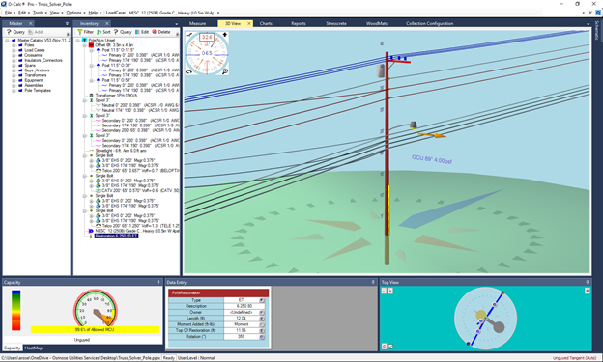The image size is (603, 362).
Task: Switch to the HeatMap tab in Capacity panel
Action: tap(34, 348)
